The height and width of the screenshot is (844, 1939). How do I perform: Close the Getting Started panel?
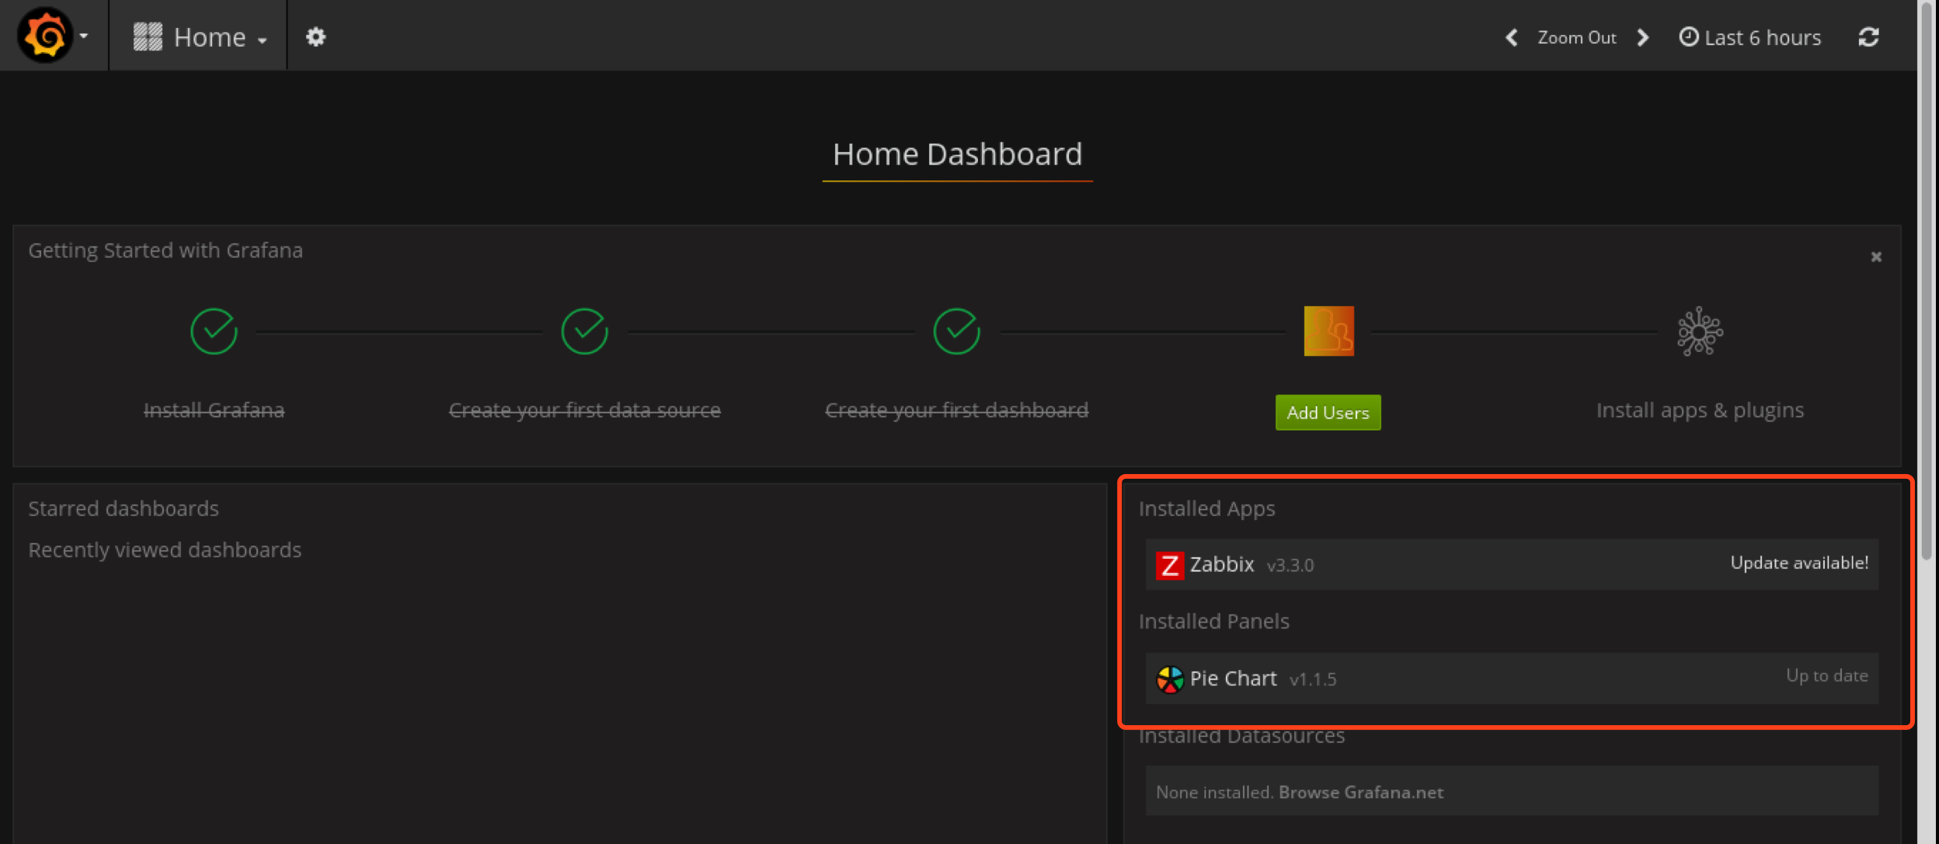[1876, 256]
